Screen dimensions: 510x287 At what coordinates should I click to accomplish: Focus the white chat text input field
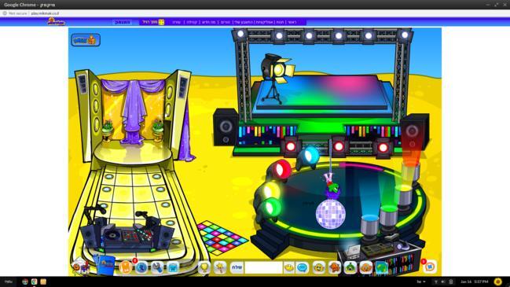(263, 267)
